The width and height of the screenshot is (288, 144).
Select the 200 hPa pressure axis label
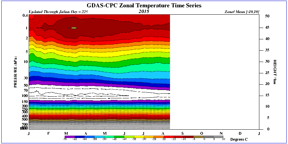pyautogui.click(x=25, y=106)
